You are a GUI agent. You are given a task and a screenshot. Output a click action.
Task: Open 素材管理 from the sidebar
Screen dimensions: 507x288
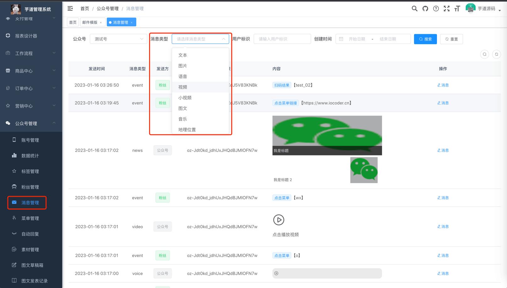click(30, 249)
